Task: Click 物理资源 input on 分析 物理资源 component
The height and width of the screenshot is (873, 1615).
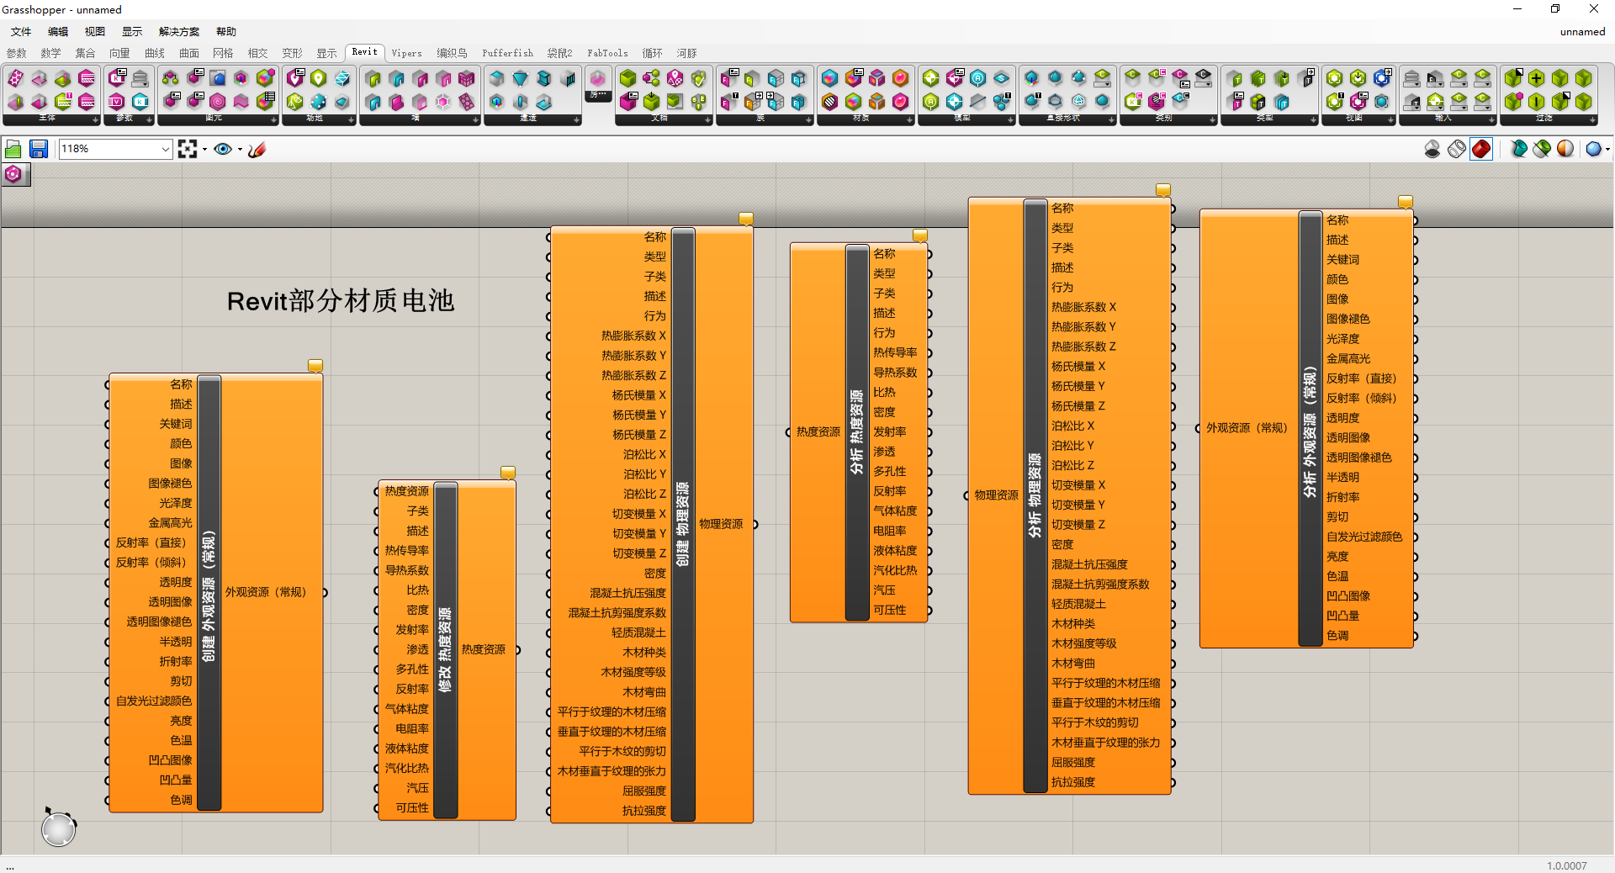Action: pyautogui.click(x=997, y=495)
